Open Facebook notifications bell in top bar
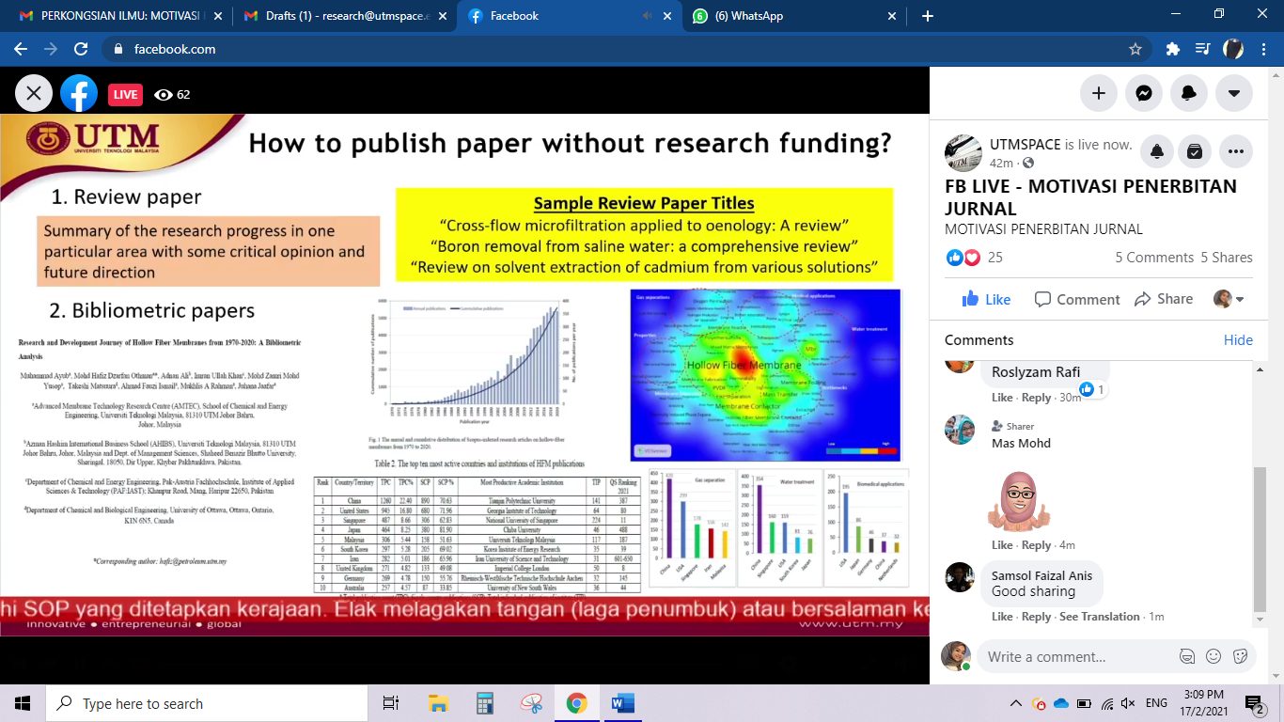The height and width of the screenshot is (722, 1284). click(x=1188, y=93)
